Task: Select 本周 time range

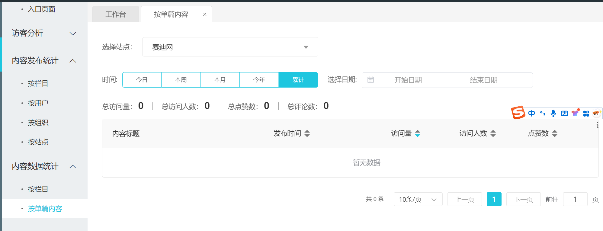Action: point(181,80)
